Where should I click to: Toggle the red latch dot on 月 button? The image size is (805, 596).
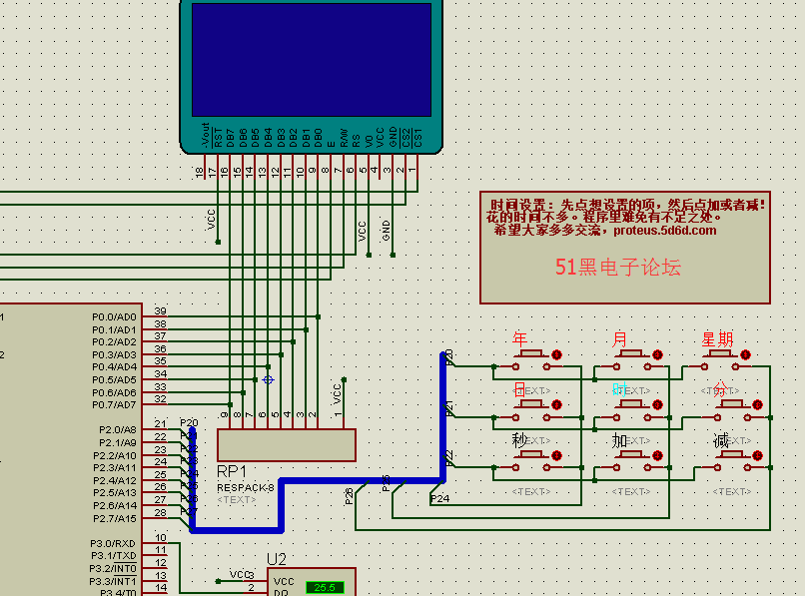pyautogui.click(x=657, y=354)
